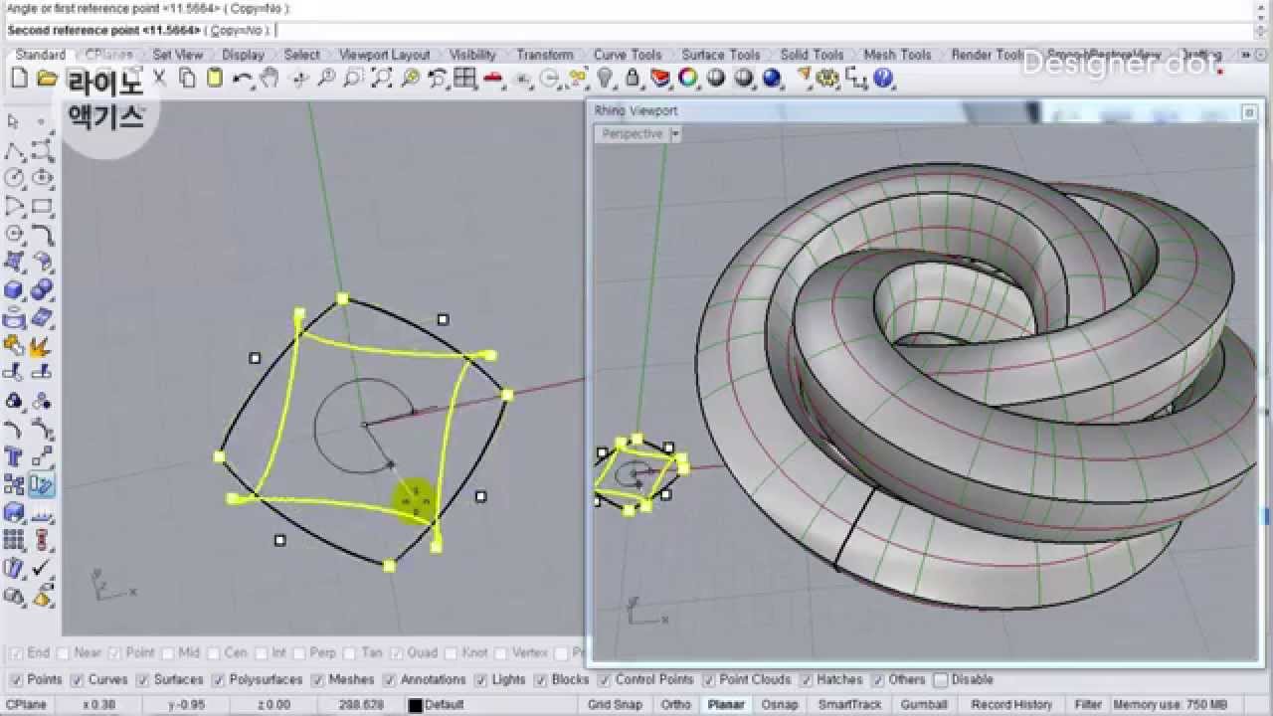
Task: Click Filter in status bar
Action: coord(1088,705)
